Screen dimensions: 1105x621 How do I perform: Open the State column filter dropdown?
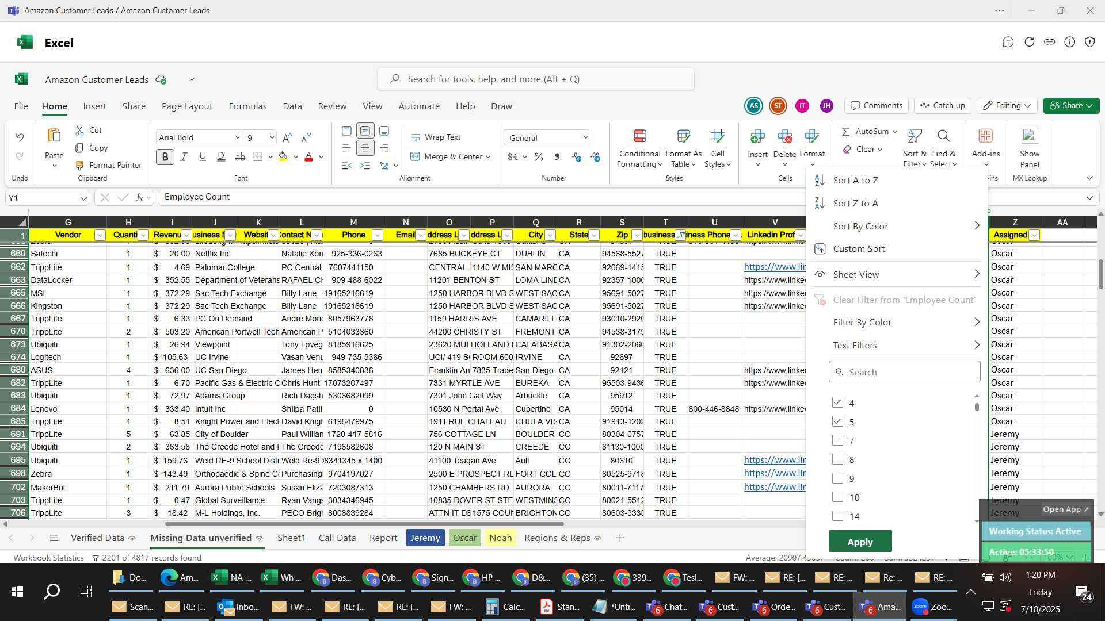coord(594,235)
